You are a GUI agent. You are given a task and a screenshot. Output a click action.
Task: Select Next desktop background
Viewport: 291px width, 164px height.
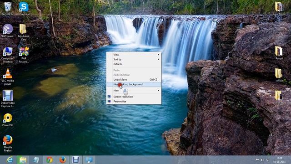pos(134,84)
